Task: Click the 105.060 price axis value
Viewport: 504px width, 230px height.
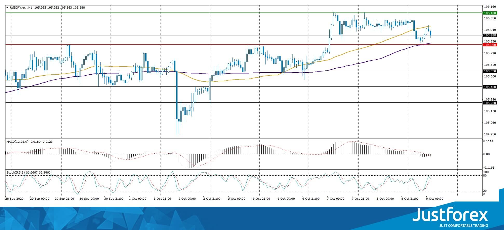Action: tap(490, 123)
